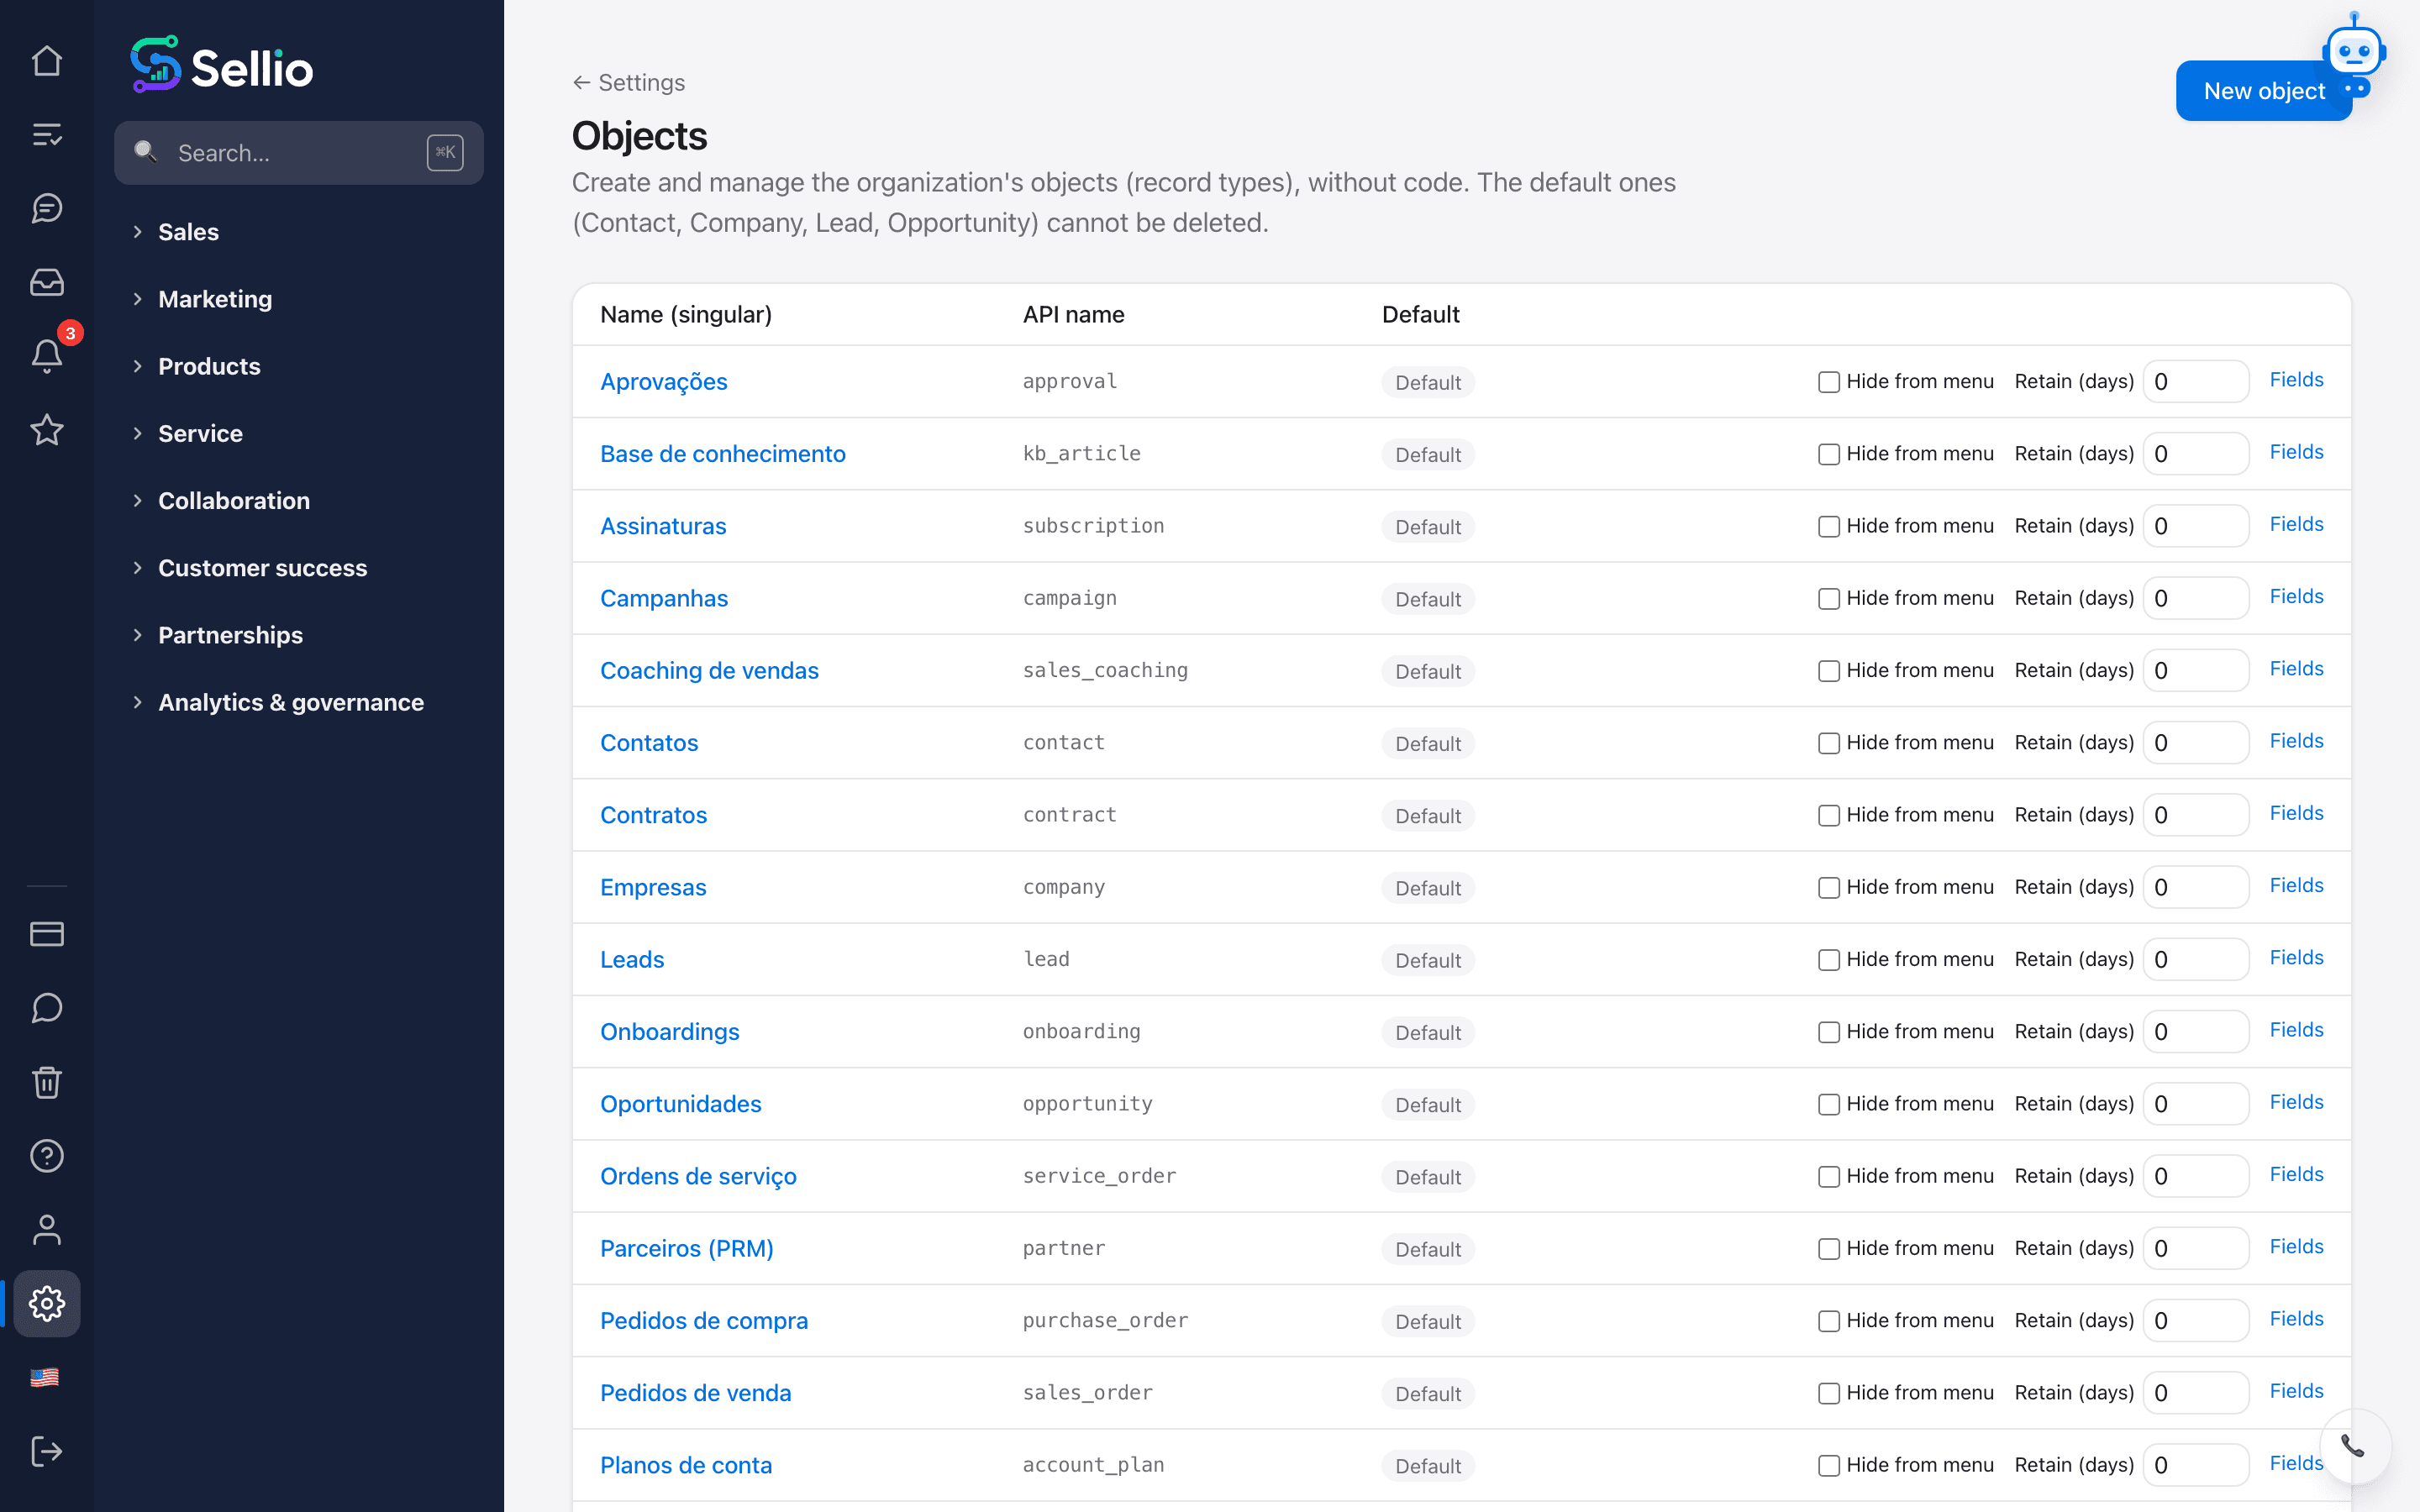
Task: Click the floating phone call button
Action: [x=2354, y=1446]
